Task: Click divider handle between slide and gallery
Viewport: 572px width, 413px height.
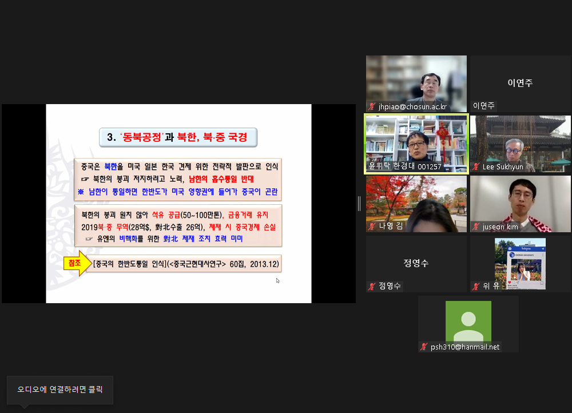Action: coord(359,203)
